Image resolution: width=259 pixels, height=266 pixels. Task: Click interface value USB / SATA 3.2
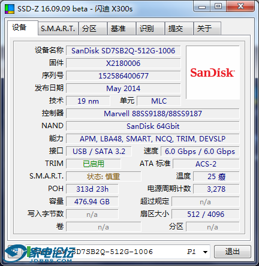99,152
